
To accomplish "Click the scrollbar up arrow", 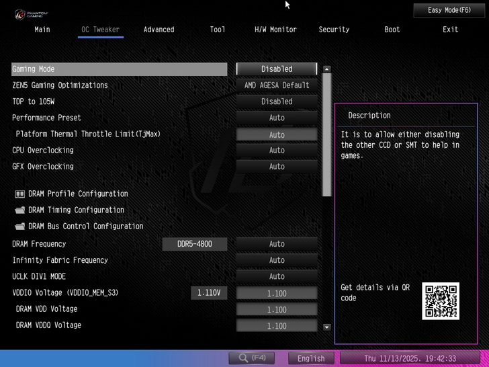I will pyautogui.click(x=327, y=69).
